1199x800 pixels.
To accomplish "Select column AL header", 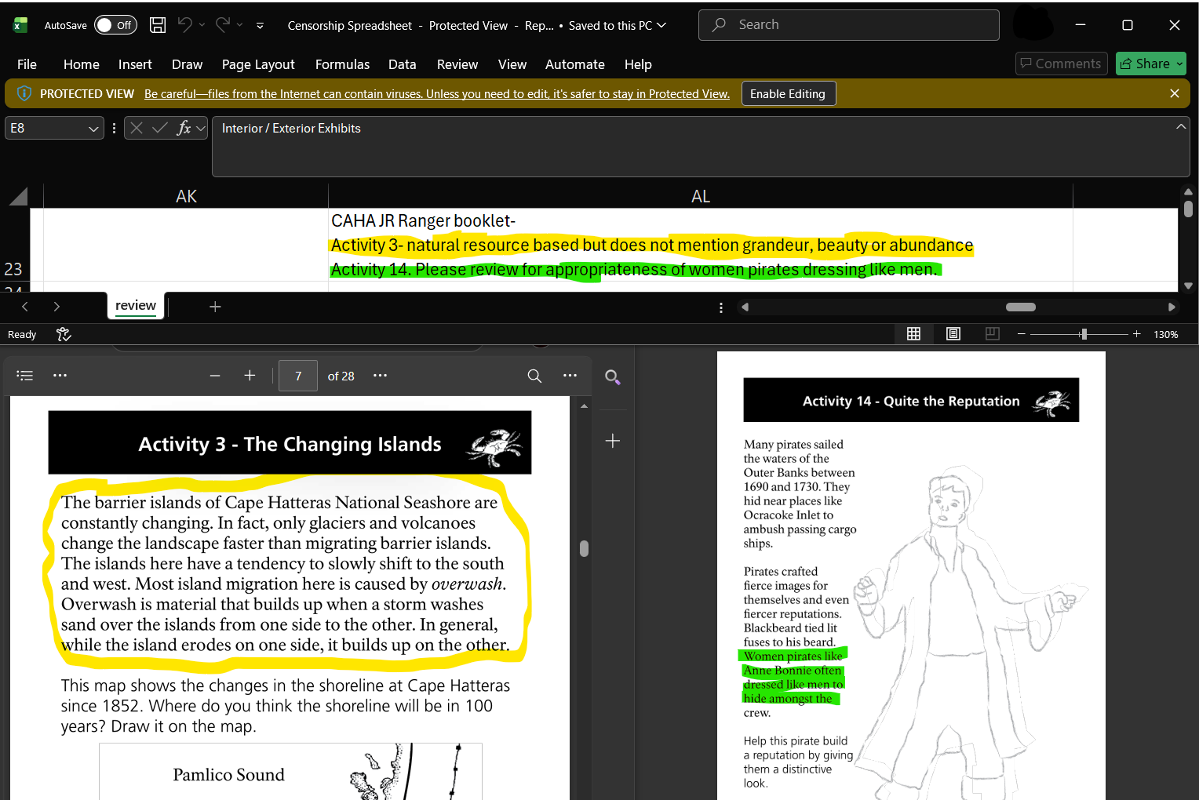I will (701, 196).
